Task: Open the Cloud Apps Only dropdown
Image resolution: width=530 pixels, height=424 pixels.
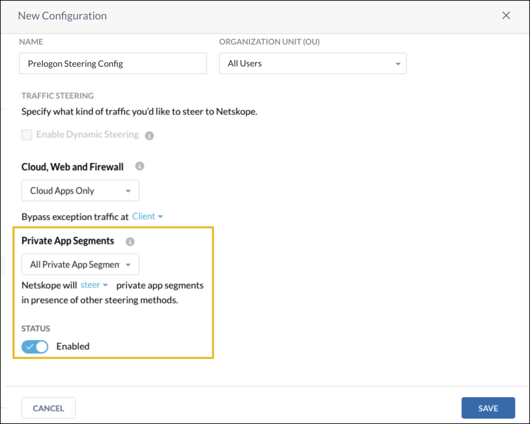Action: click(80, 191)
